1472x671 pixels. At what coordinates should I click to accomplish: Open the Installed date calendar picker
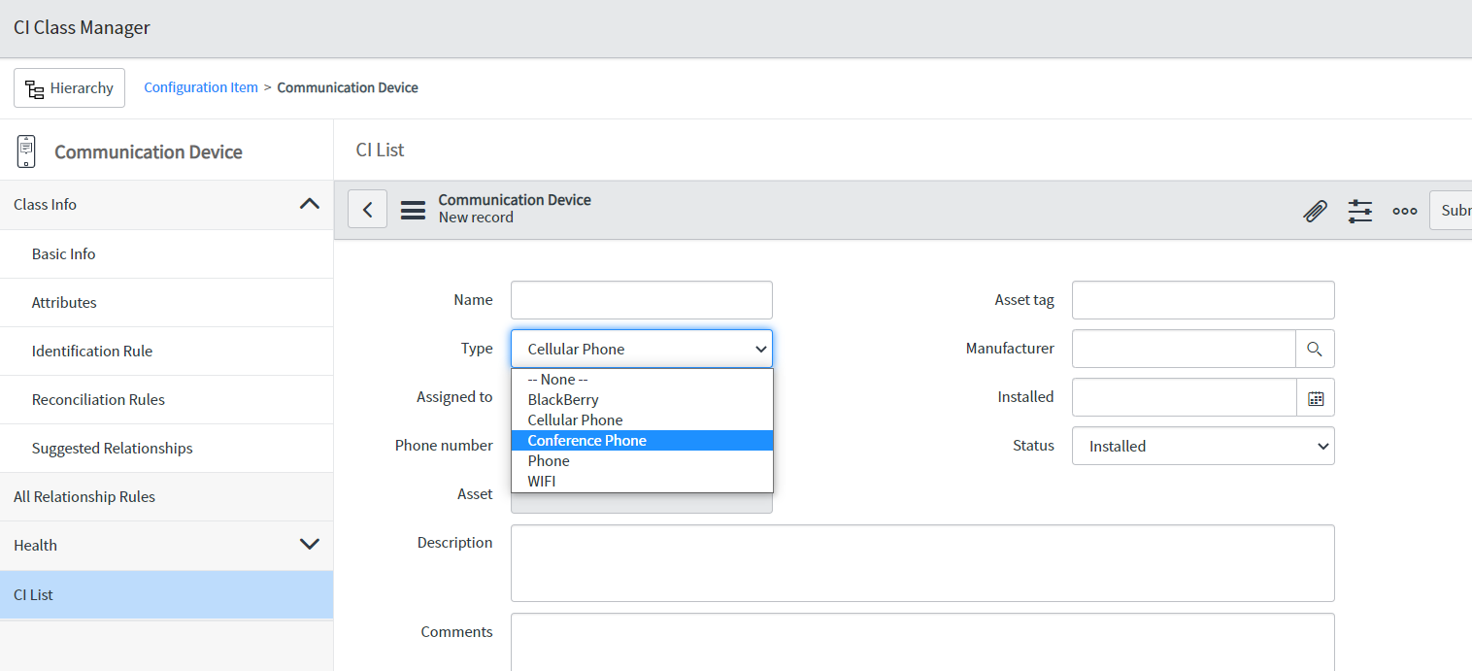coord(1316,397)
